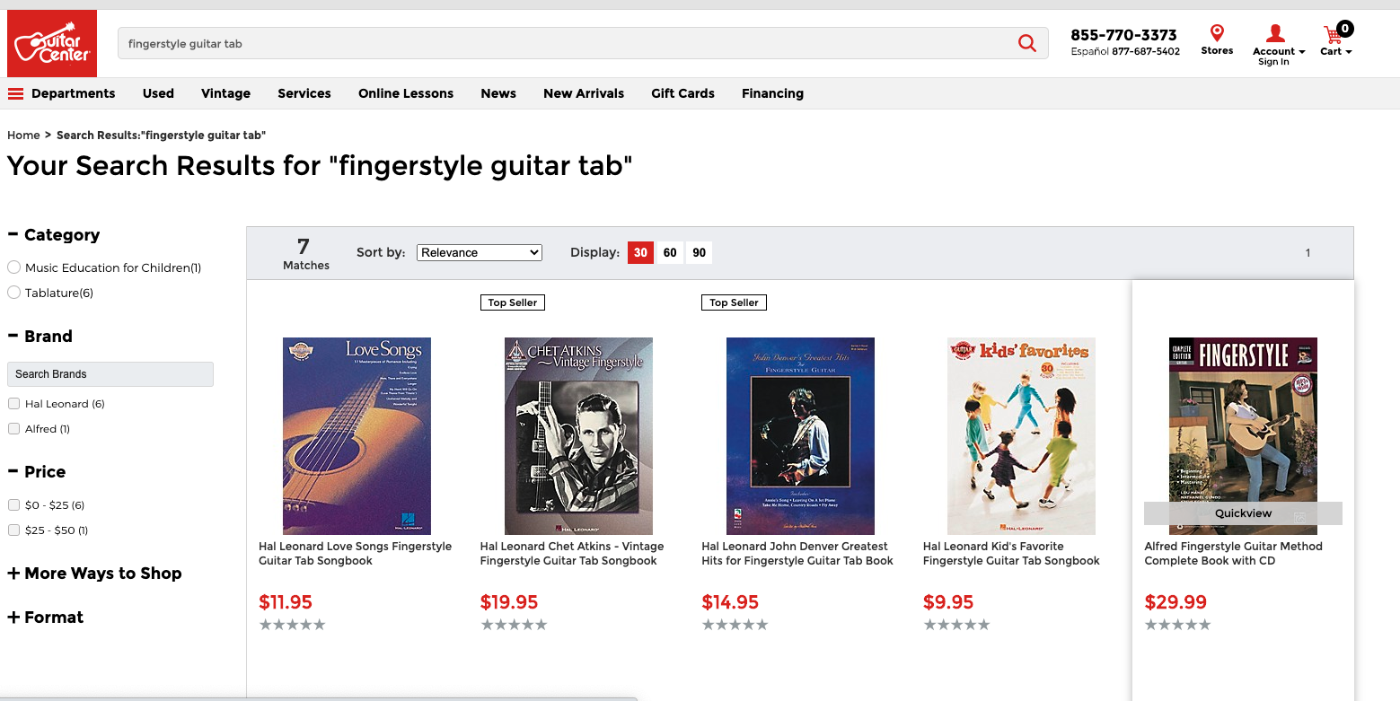1400x701 pixels.
Task: Click the $9.95 price
Action: pyautogui.click(x=948, y=602)
